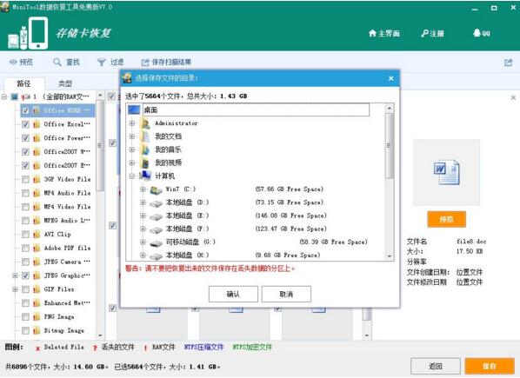Switch to the 类型 tab
This screenshot has width=520, height=378.
(x=65, y=83)
